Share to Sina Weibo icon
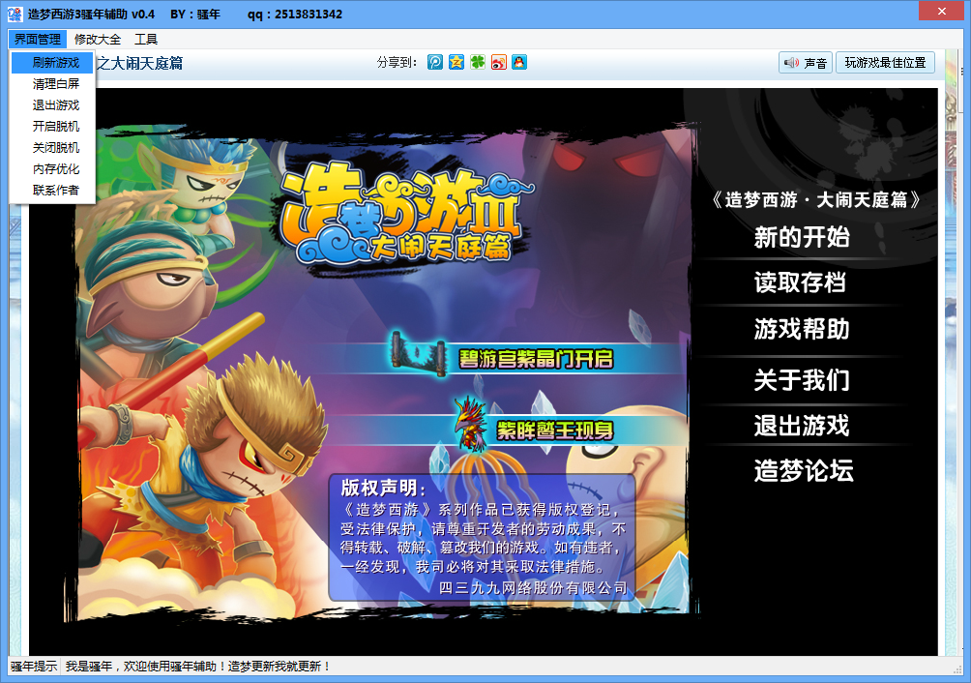Screen dimensions: 971x683 coord(498,62)
